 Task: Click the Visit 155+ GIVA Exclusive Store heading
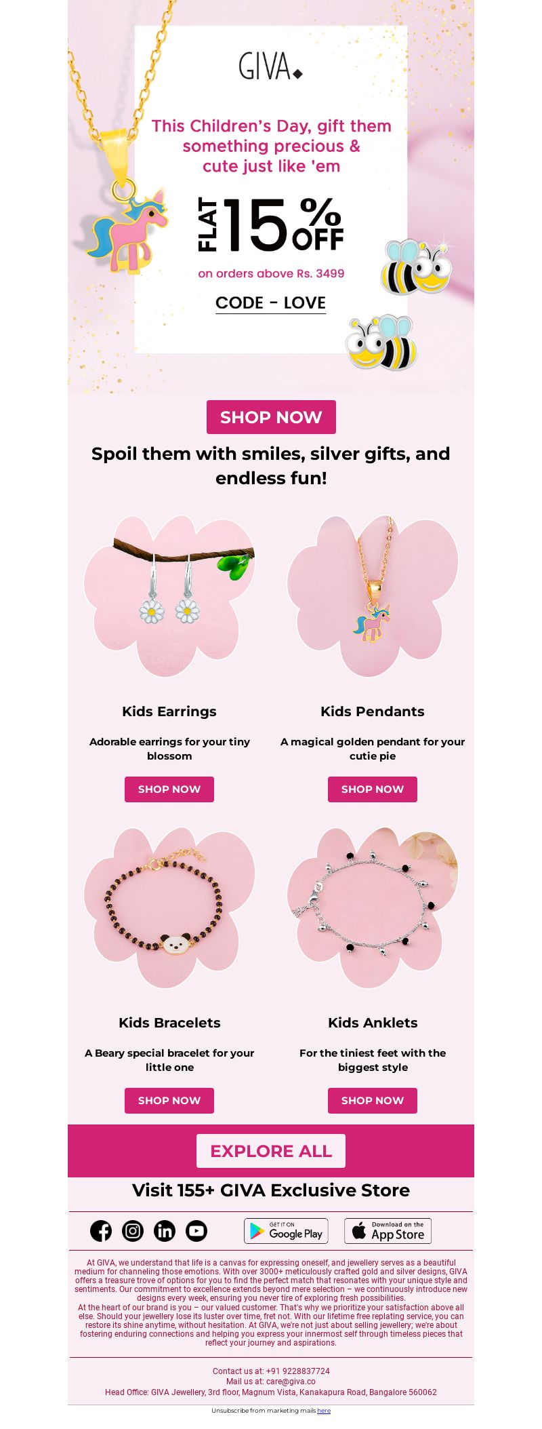pyautogui.click(x=271, y=1190)
